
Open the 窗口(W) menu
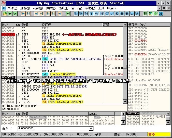tap(77, 8)
